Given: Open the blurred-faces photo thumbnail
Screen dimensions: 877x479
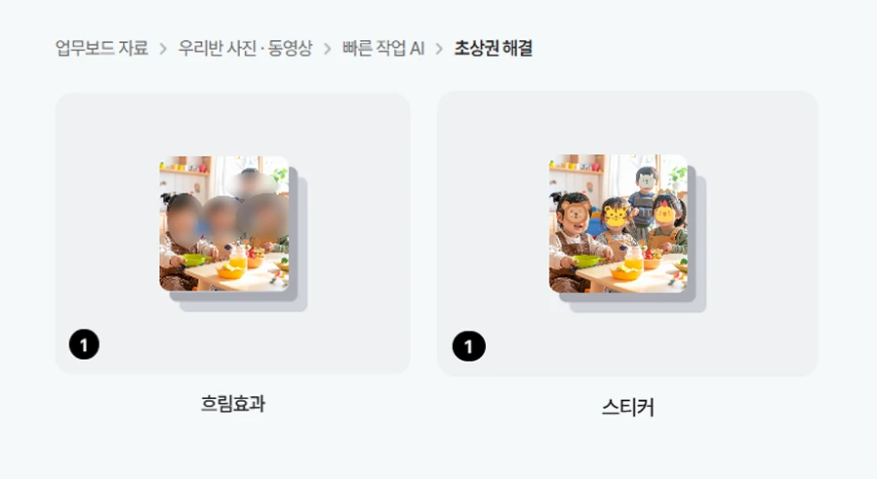Looking at the screenshot, I should tap(224, 223).
